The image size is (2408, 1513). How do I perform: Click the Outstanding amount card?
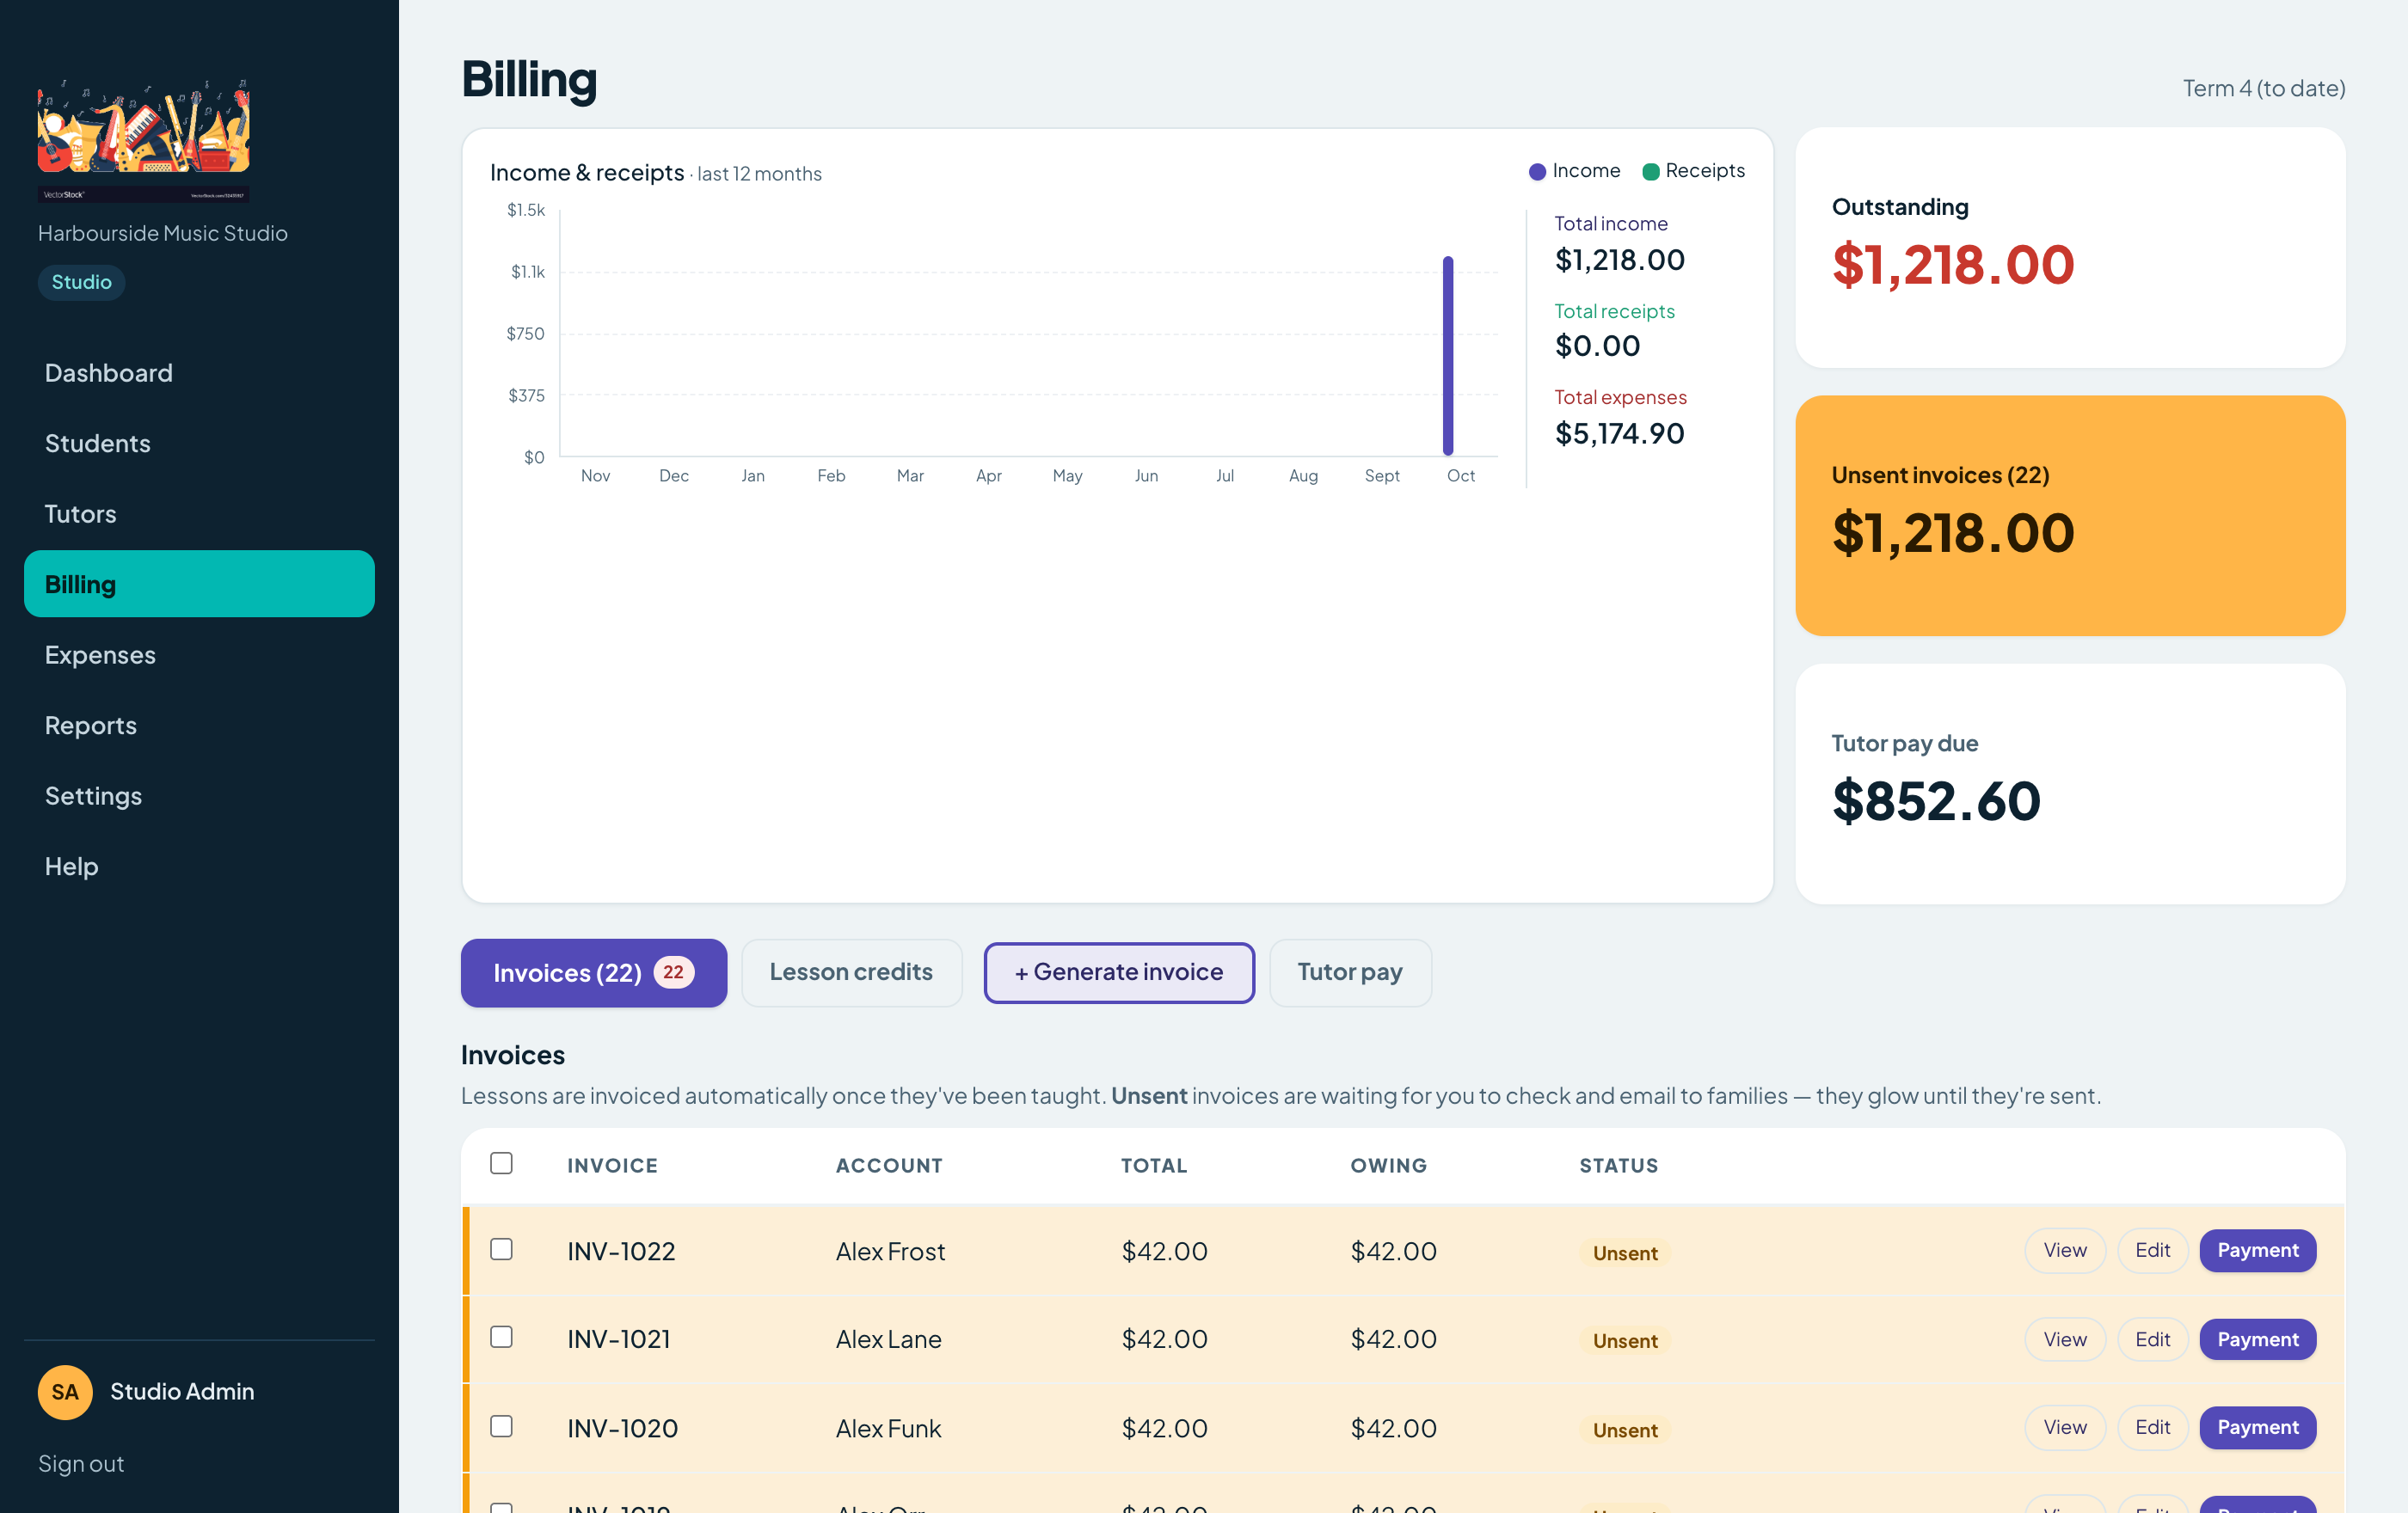2070,247
